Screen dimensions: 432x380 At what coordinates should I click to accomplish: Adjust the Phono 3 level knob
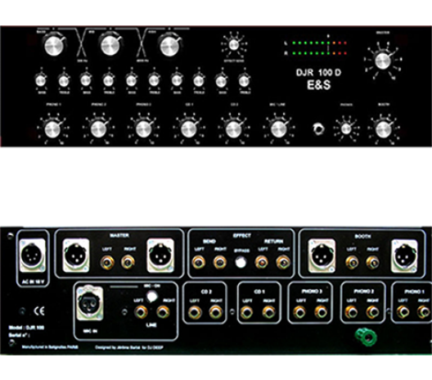[143, 129]
